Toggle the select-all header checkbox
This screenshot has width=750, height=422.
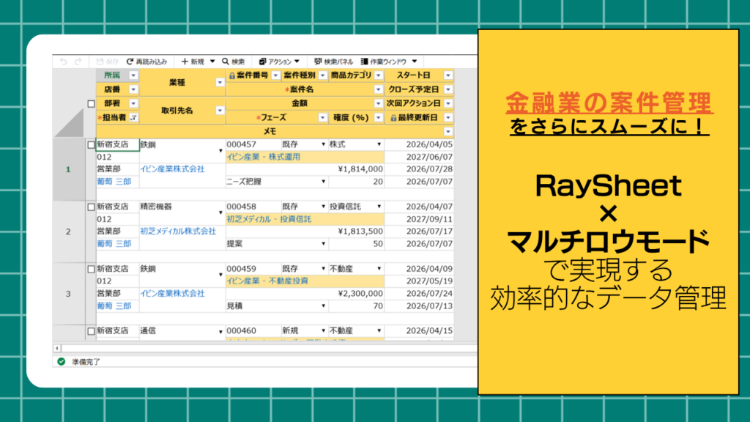point(92,103)
